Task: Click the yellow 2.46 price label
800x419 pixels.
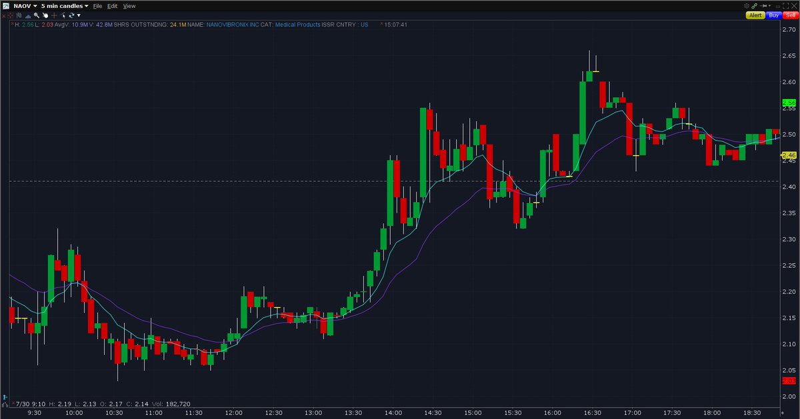Action: pos(789,155)
